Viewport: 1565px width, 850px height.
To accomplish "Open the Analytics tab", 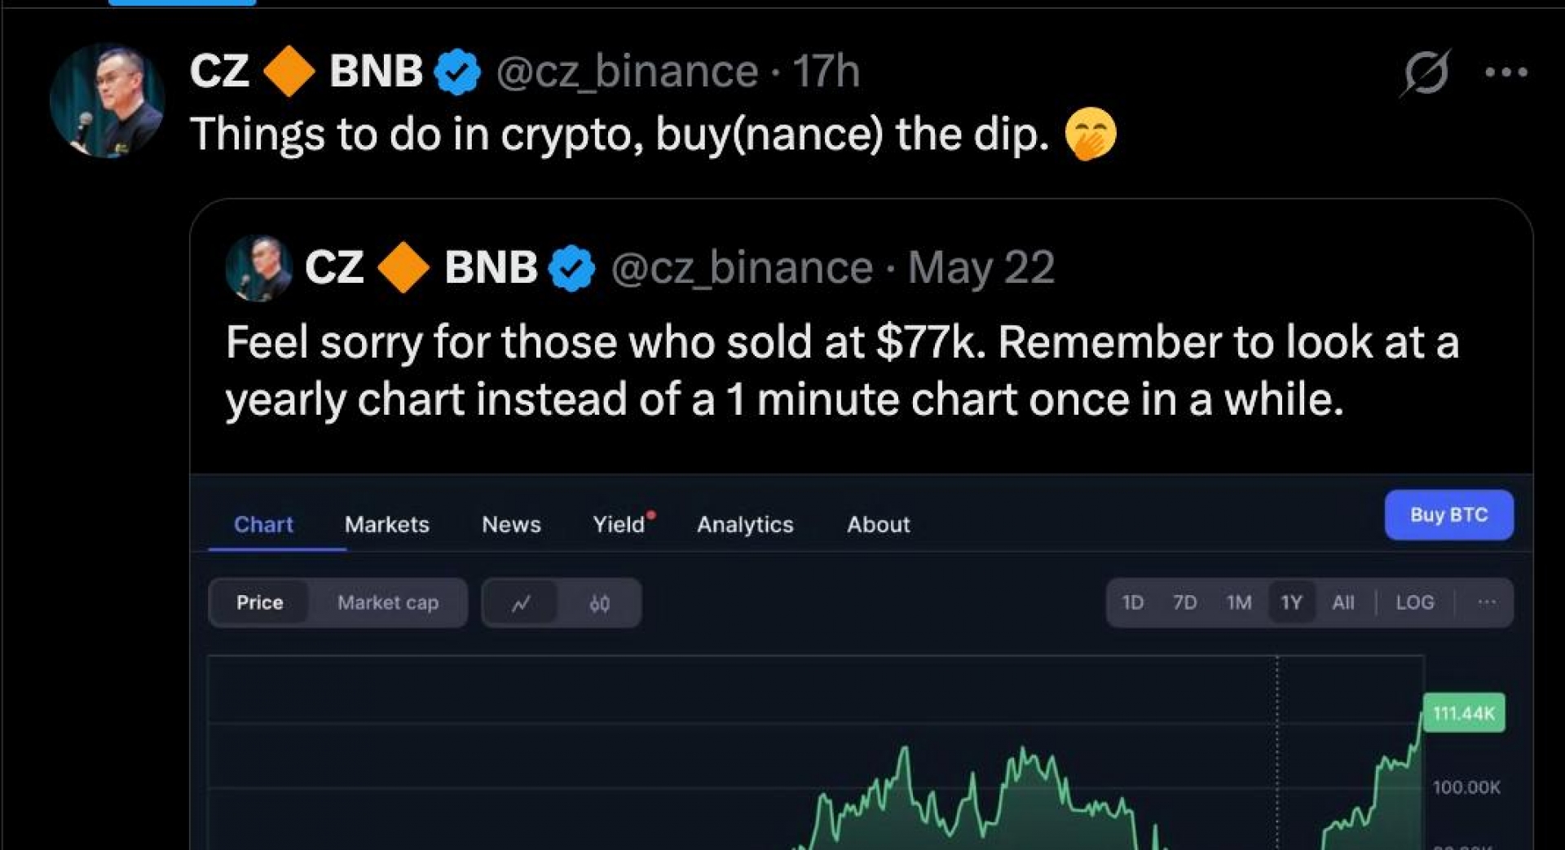I will click(x=744, y=525).
